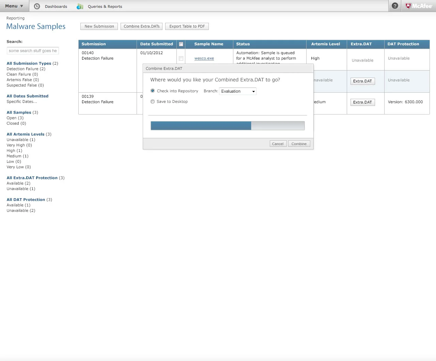Sort by Status column header
The image size is (436, 361).
(269, 44)
